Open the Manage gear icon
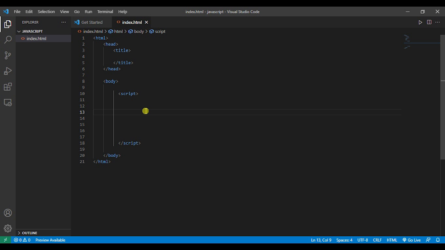 click(8, 228)
